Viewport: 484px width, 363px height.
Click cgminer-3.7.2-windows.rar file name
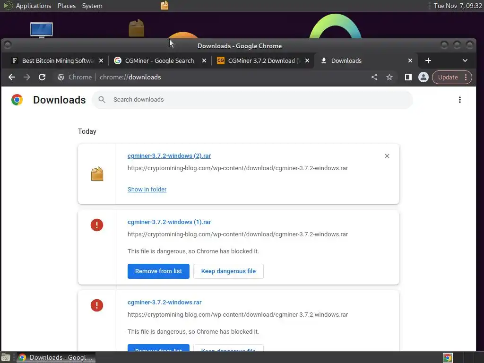point(164,302)
